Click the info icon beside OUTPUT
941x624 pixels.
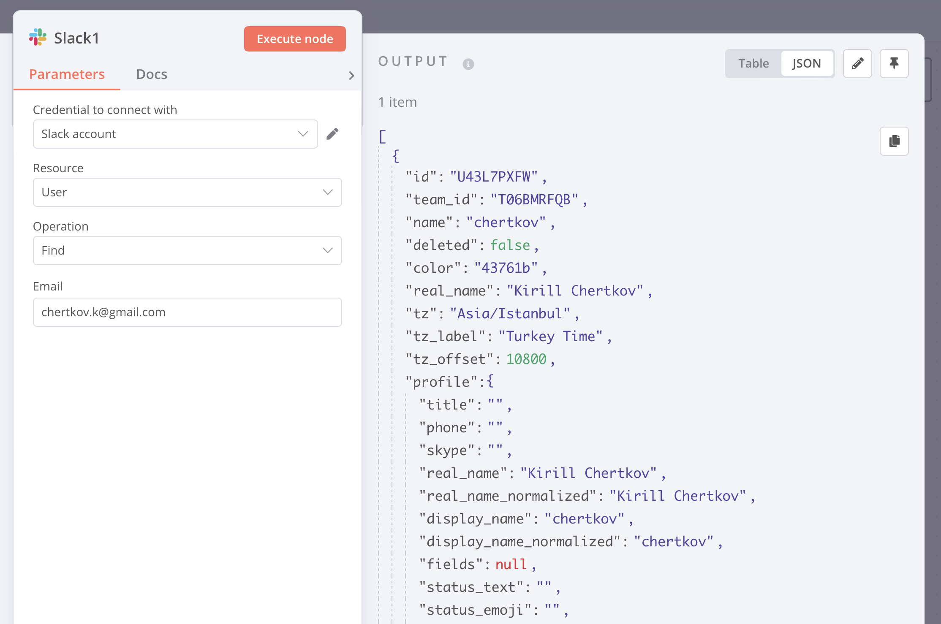(468, 64)
